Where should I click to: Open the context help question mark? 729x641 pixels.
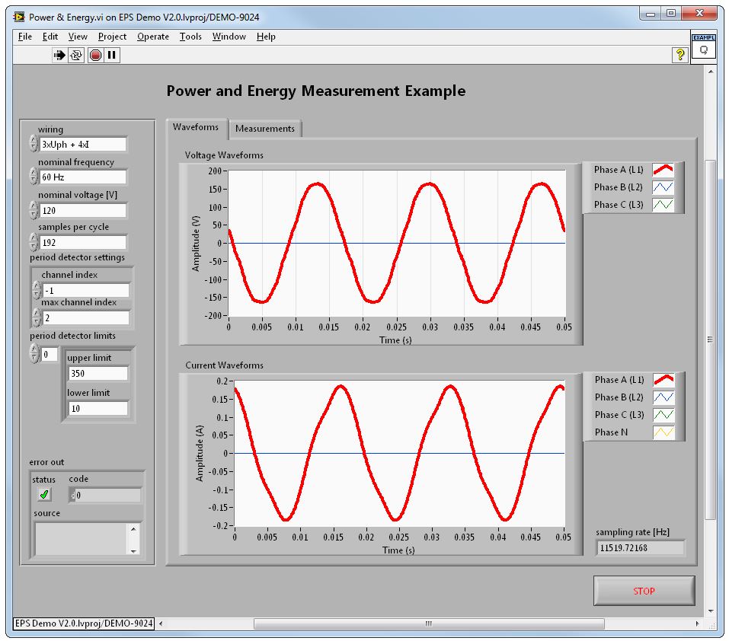[680, 55]
